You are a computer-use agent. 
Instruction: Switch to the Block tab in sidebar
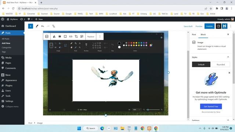click(x=203, y=34)
